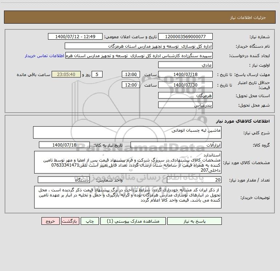This screenshot has width=280, height=271.
Task: Click the remaining days field showing 5
Action: pos(97,74)
